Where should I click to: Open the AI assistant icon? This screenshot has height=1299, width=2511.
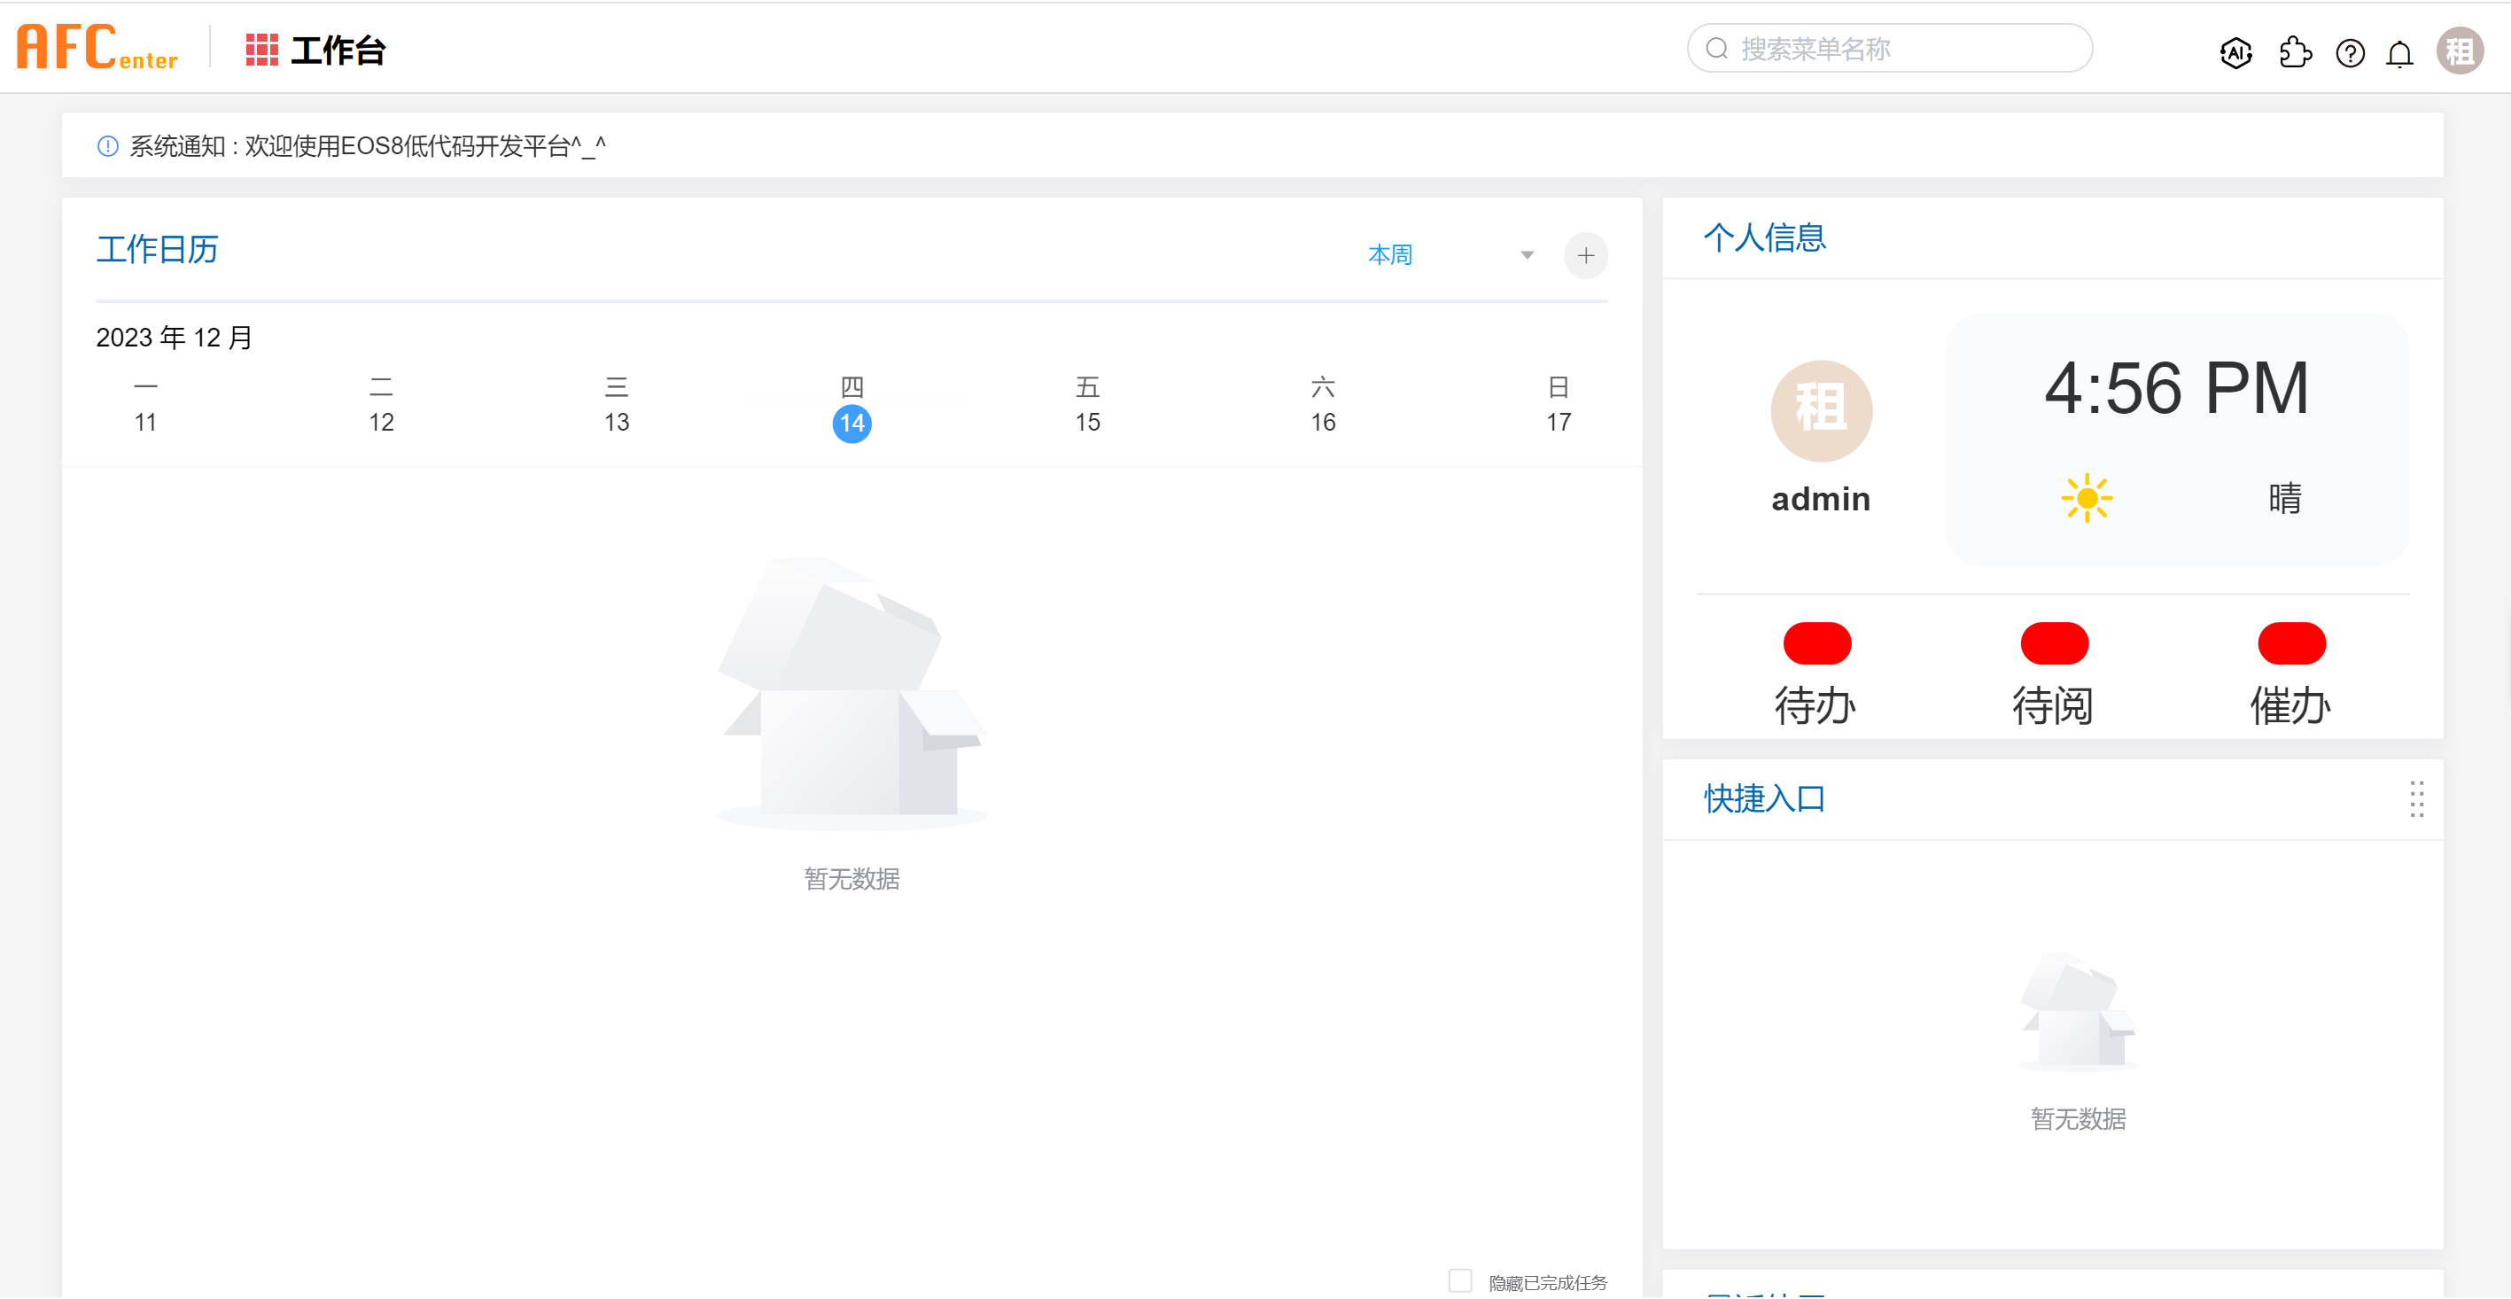tap(2236, 53)
